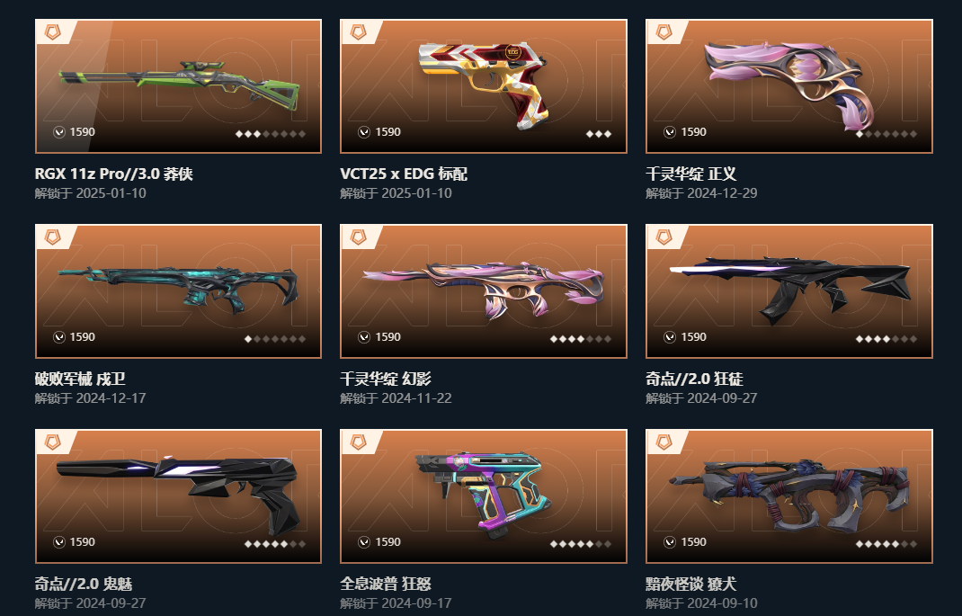Screen dimensions: 962x616
Task: Select the gold VCT25 x EDG pistol image
Action: click(x=484, y=85)
